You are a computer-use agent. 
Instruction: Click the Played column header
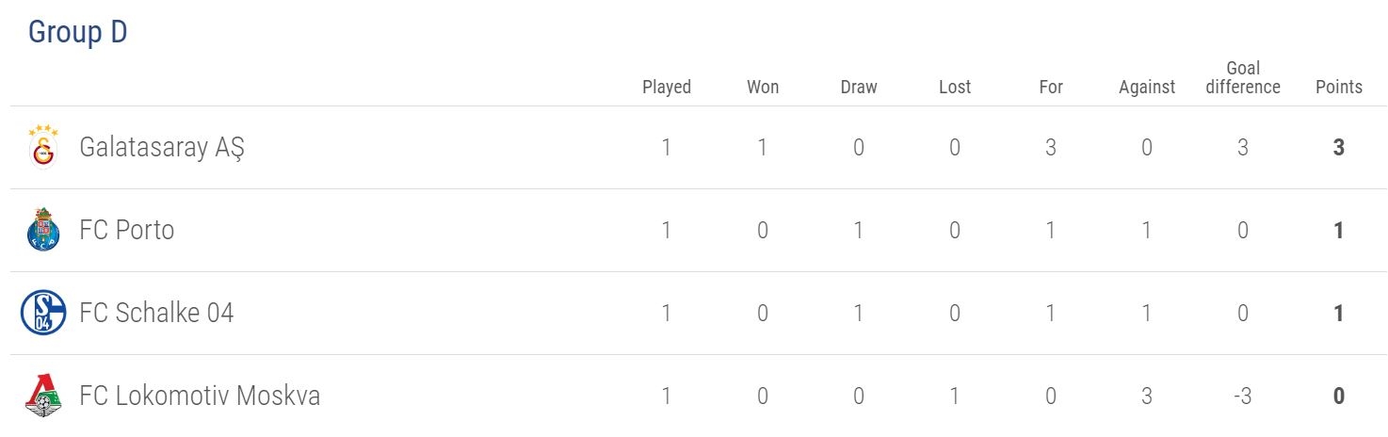click(667, 87)
